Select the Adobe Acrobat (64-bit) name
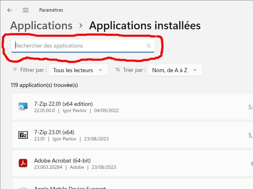Image resolution: width=253 pixels, height=189 pixels. tap(62, 161)
